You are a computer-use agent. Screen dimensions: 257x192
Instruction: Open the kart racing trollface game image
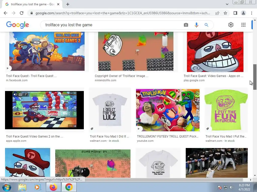click(x=44, y=110)
